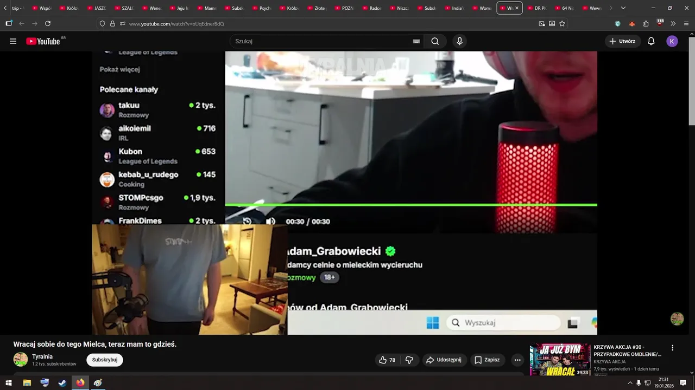Screen dimensions: 695x390
Task: Open the on-screen keyboard in the search box
Action: [416, 41]
